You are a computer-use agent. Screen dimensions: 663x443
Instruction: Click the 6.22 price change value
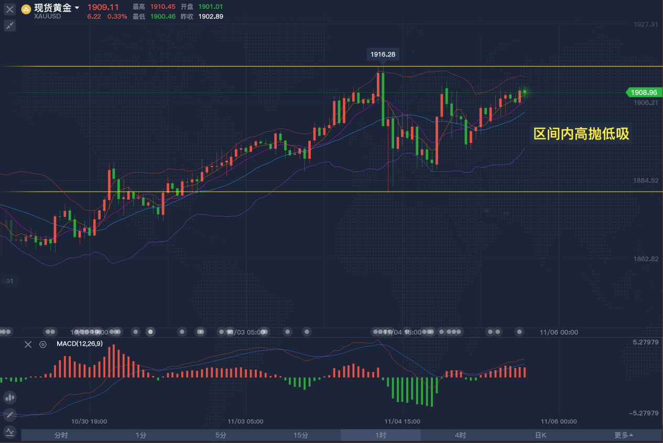pyautogui.click(x=94, y=17)
